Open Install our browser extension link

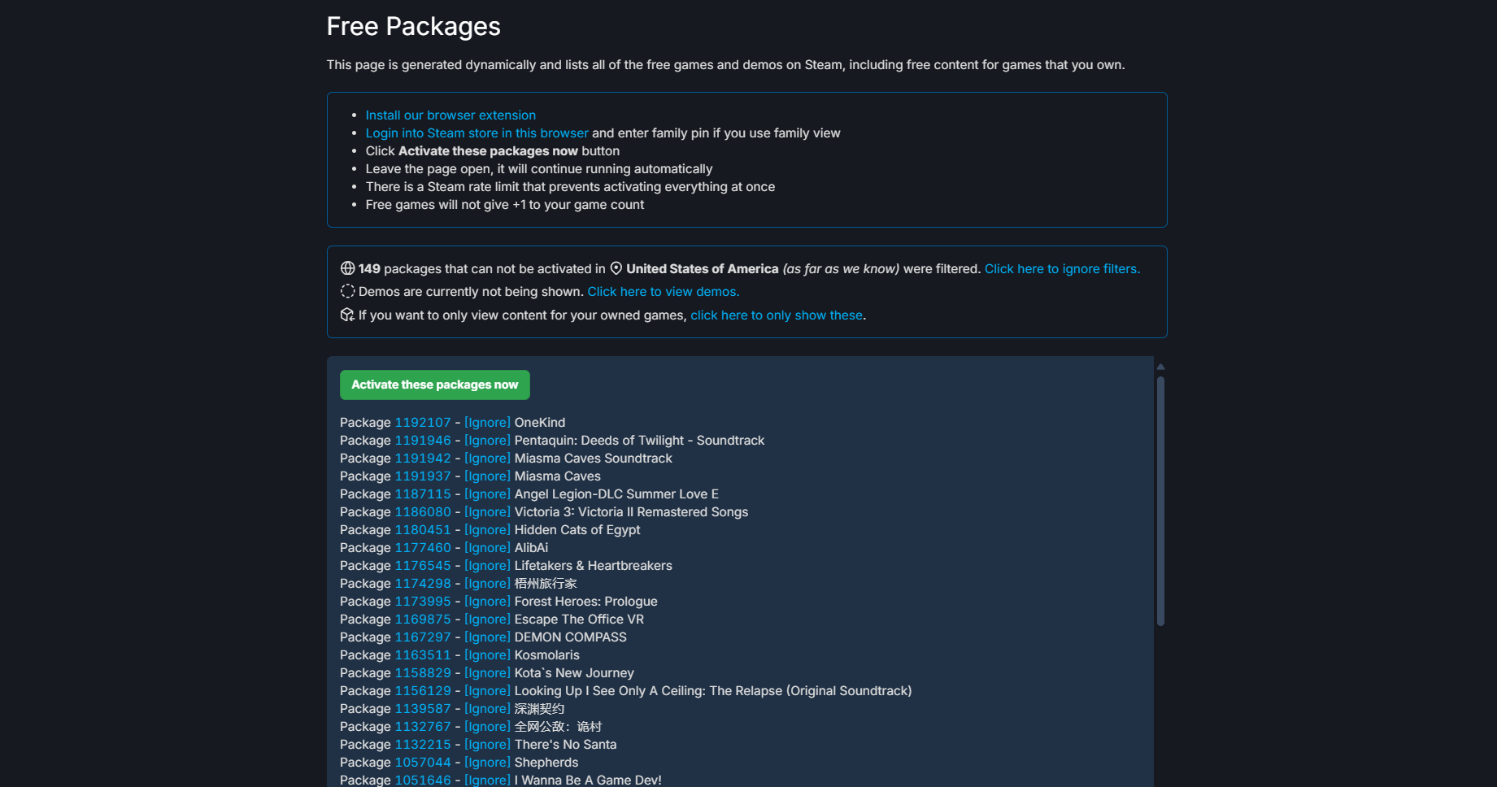(450, 115)
